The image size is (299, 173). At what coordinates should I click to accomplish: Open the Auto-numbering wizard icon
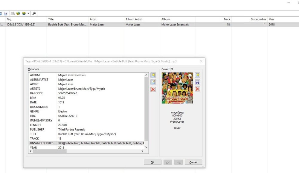pos(5,13)
